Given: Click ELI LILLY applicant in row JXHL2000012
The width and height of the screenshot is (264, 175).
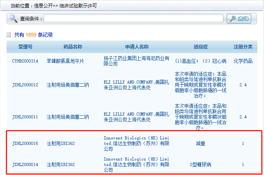Looking at the screenshot, I should tap(136, 85).
